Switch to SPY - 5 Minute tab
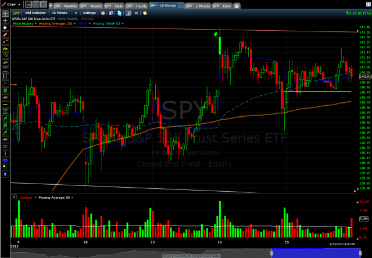The width and height of the screenshot is (372, 258). coord(198,6)
